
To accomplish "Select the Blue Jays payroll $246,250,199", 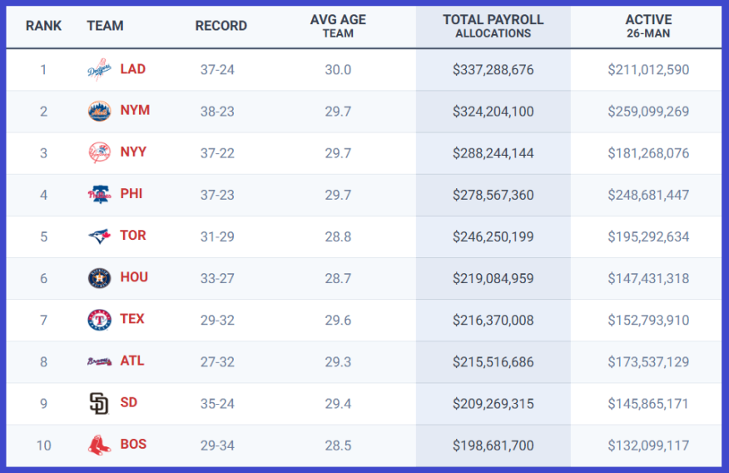I will (493, 236).
